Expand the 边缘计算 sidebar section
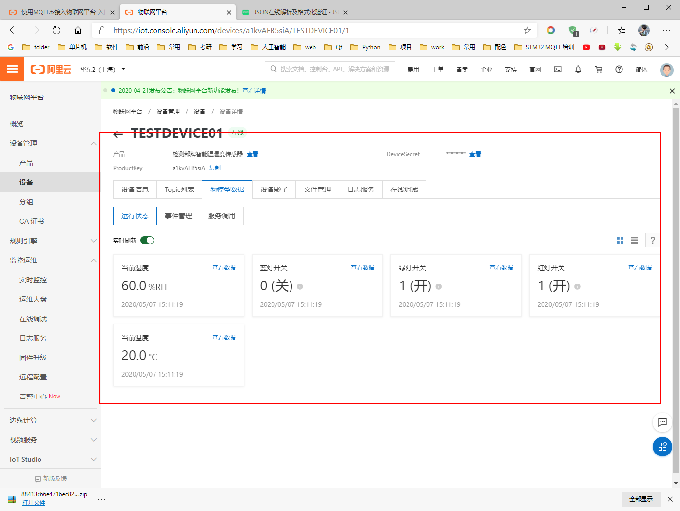Viewport: 680px width, 511px height. (94, 420)
